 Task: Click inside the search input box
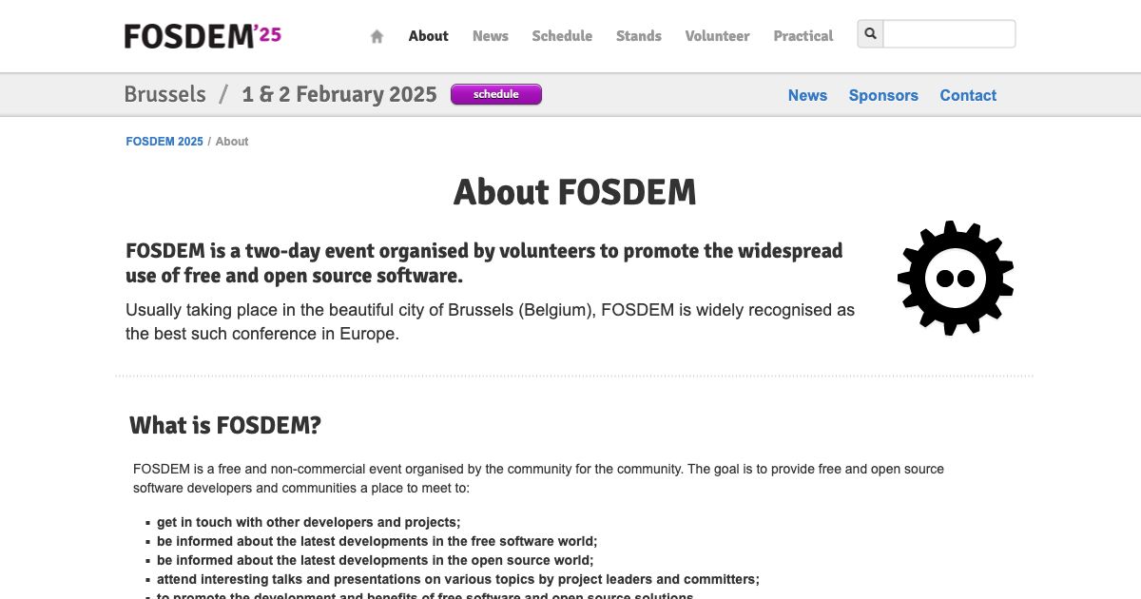[x=948, y=33]
